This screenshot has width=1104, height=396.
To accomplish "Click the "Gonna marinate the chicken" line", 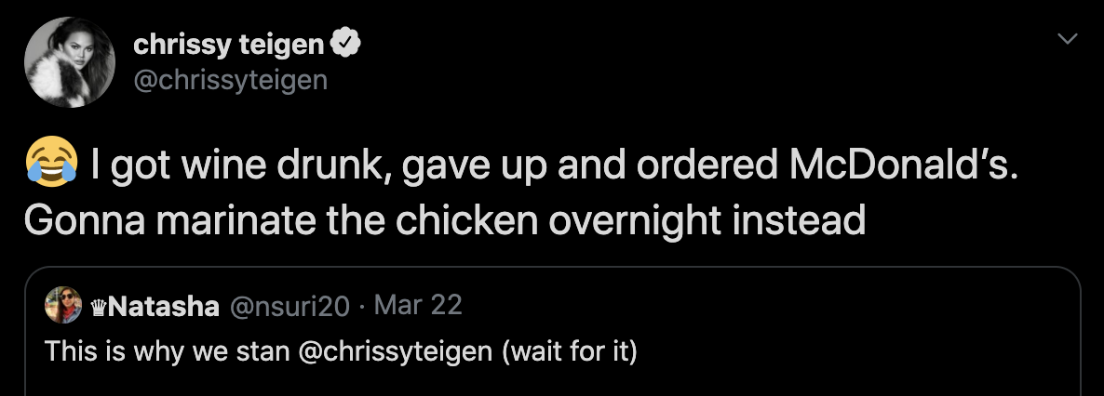I will 280,220.
